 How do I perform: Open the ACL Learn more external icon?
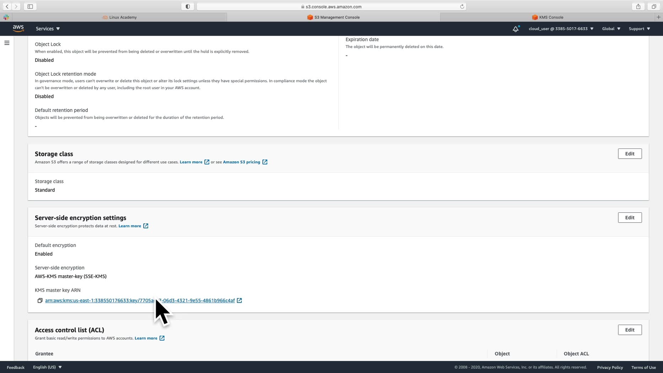162,338
